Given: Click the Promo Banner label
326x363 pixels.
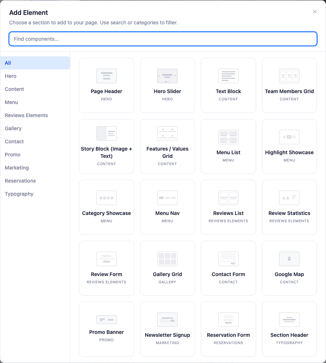Looking at the screenshot, I should click(107, 332).
